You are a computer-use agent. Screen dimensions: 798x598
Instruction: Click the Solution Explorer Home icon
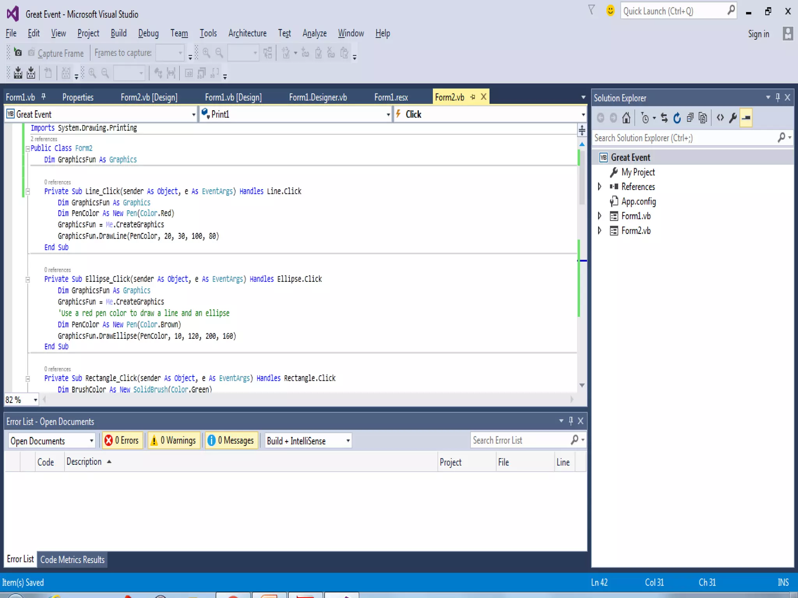[626, 118]
